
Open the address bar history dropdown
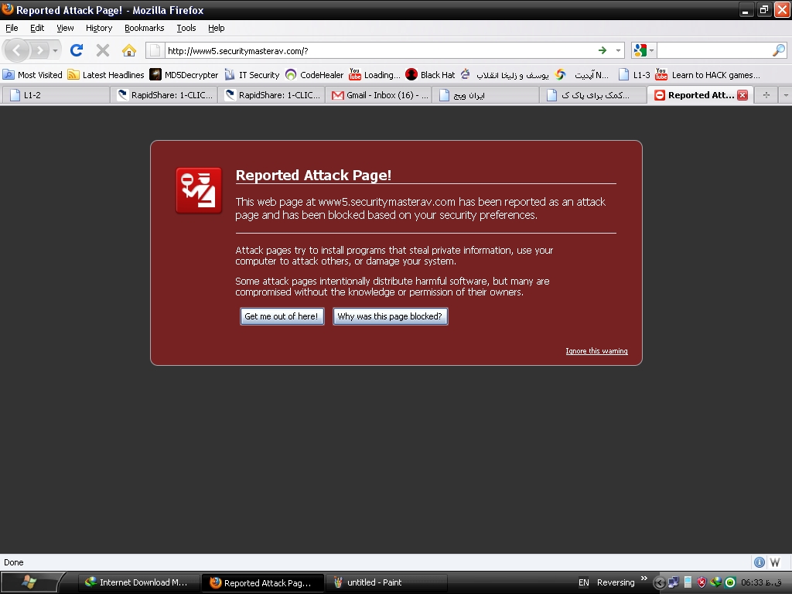point(618,50)
